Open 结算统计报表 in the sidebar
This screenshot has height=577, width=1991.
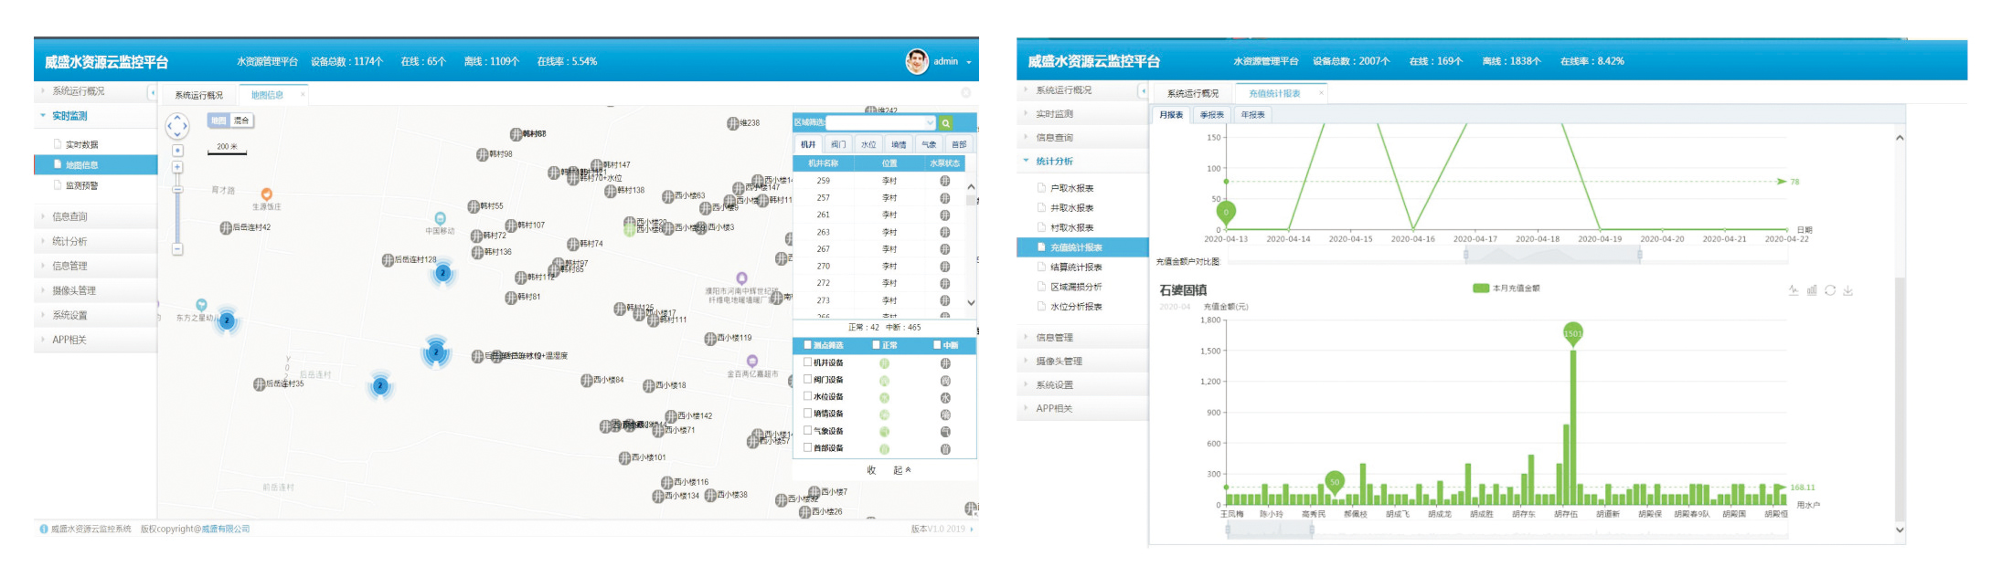(x=1075, y=268)
